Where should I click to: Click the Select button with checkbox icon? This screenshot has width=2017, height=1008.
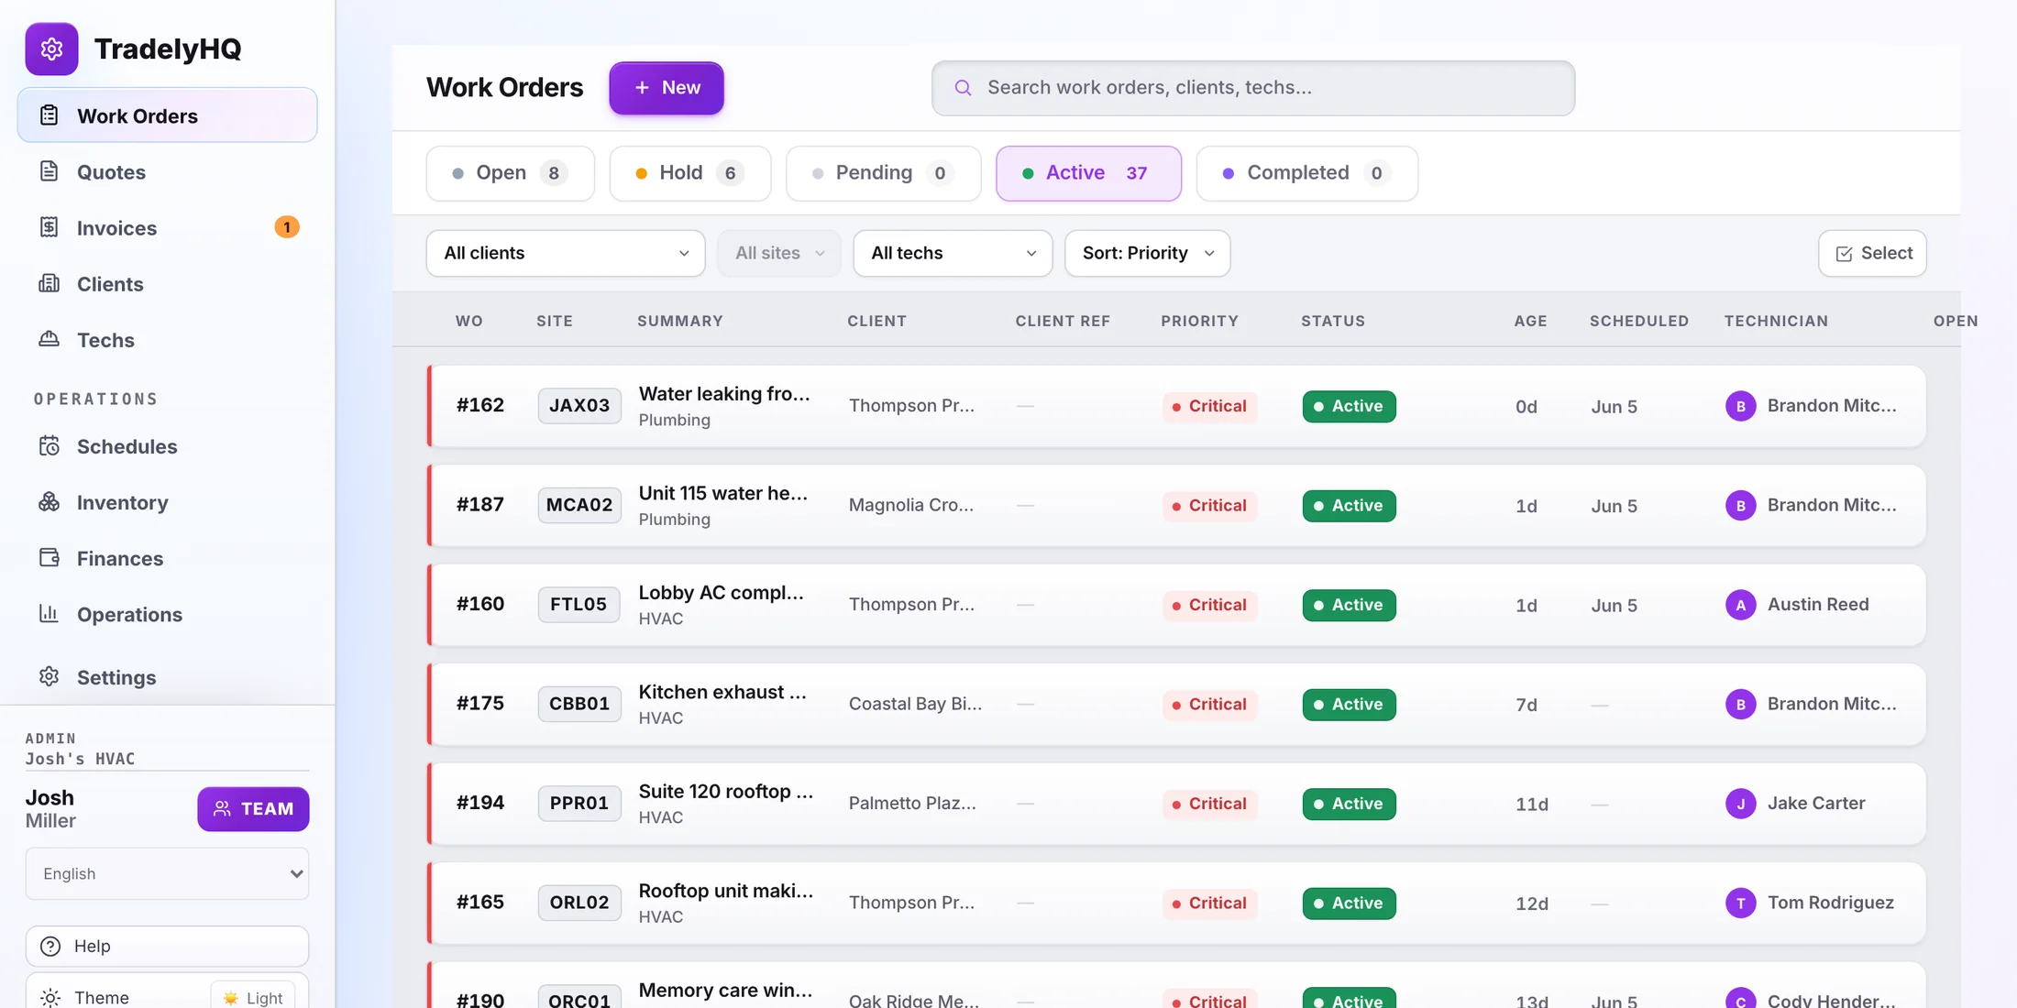click(1872, 253)
